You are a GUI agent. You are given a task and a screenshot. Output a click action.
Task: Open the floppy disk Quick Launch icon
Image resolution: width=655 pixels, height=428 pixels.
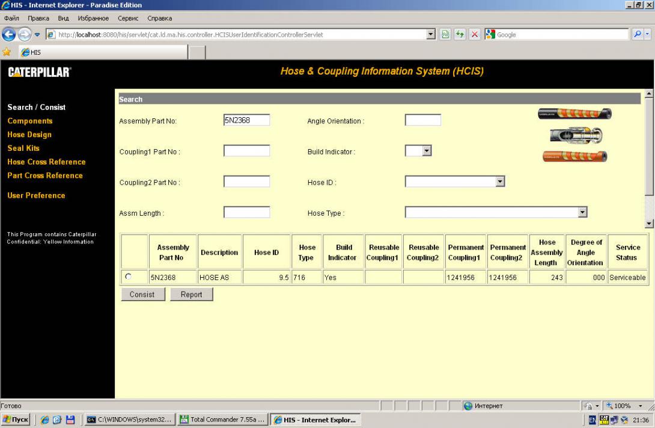click(70, 420)
